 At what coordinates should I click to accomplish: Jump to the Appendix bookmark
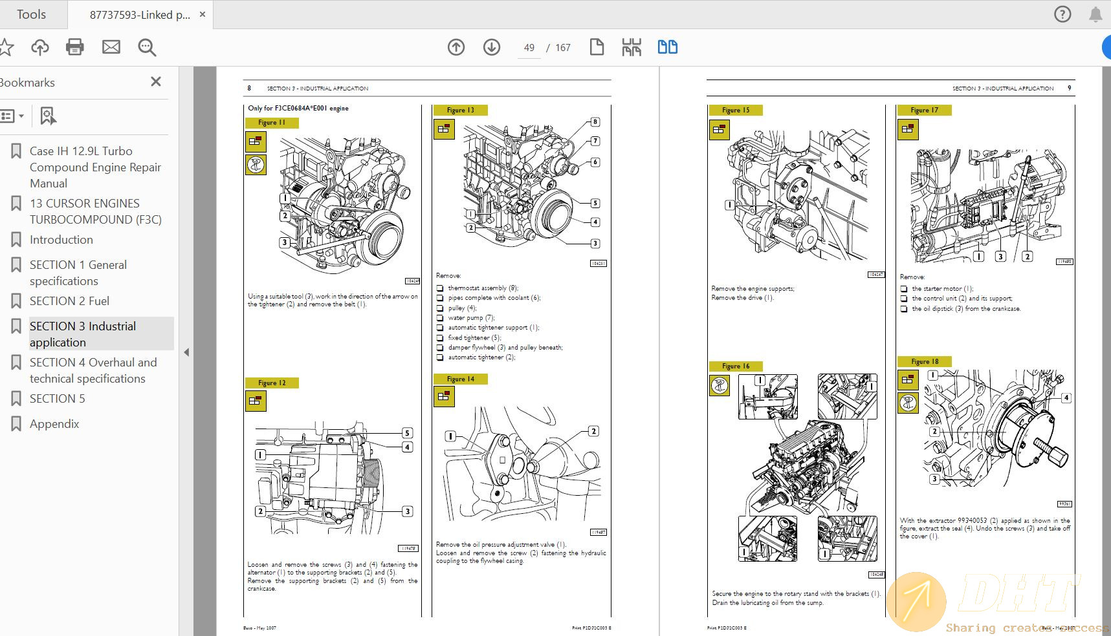54,423
